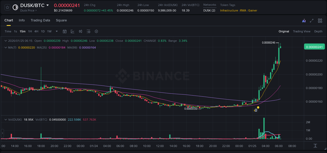
Task: Click the Infrastructure token tag link
Action: tap(229, 10)
